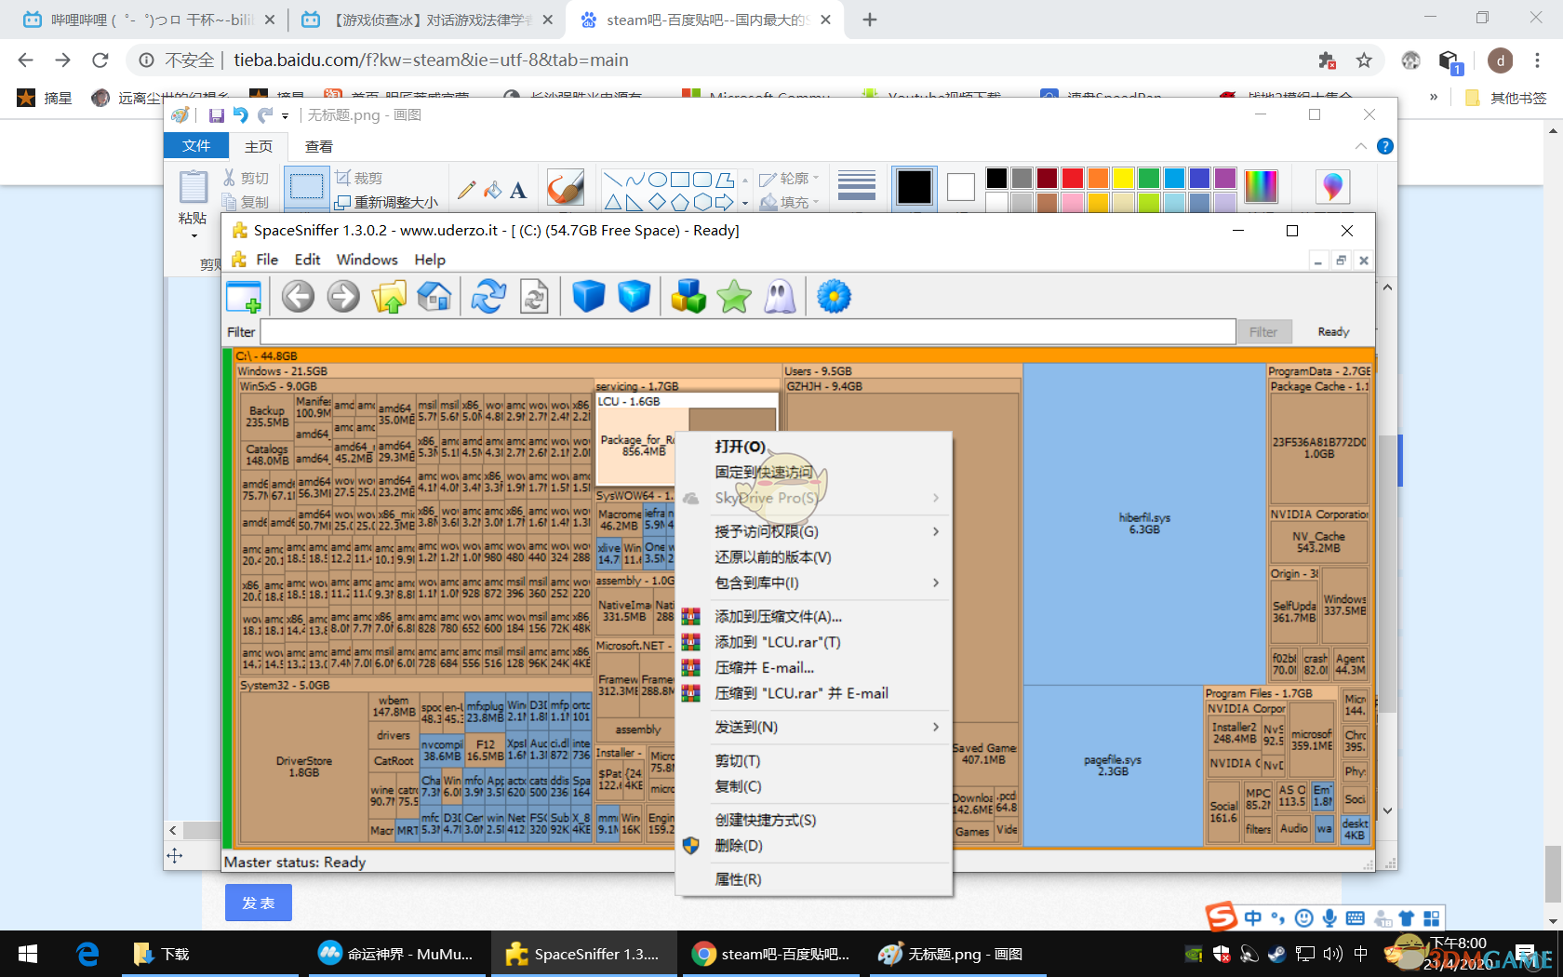1563x977 pixels.
Task: Open Paint 文件 tab
Action: 196,146
